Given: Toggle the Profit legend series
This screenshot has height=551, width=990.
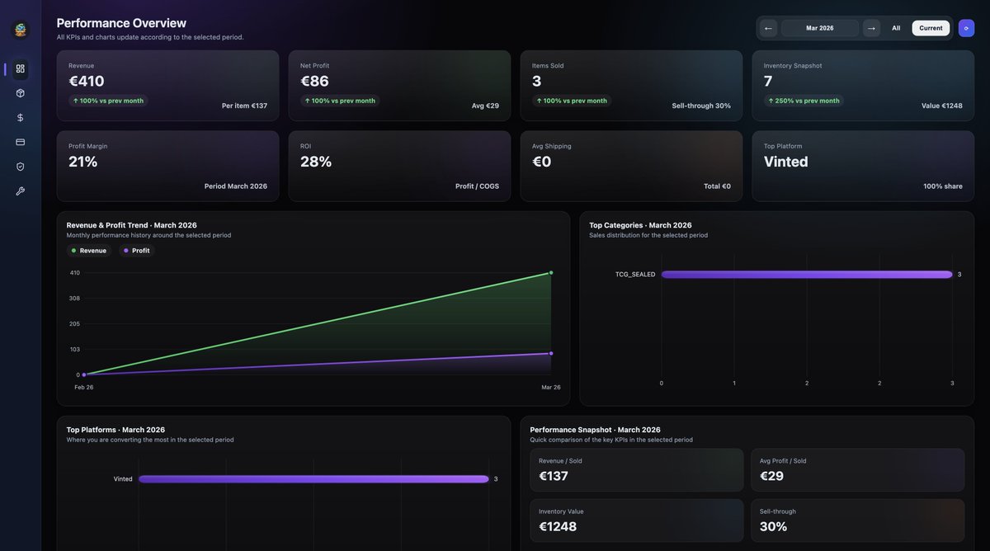Looking at the screenshot, I should (x=137, y=251).
